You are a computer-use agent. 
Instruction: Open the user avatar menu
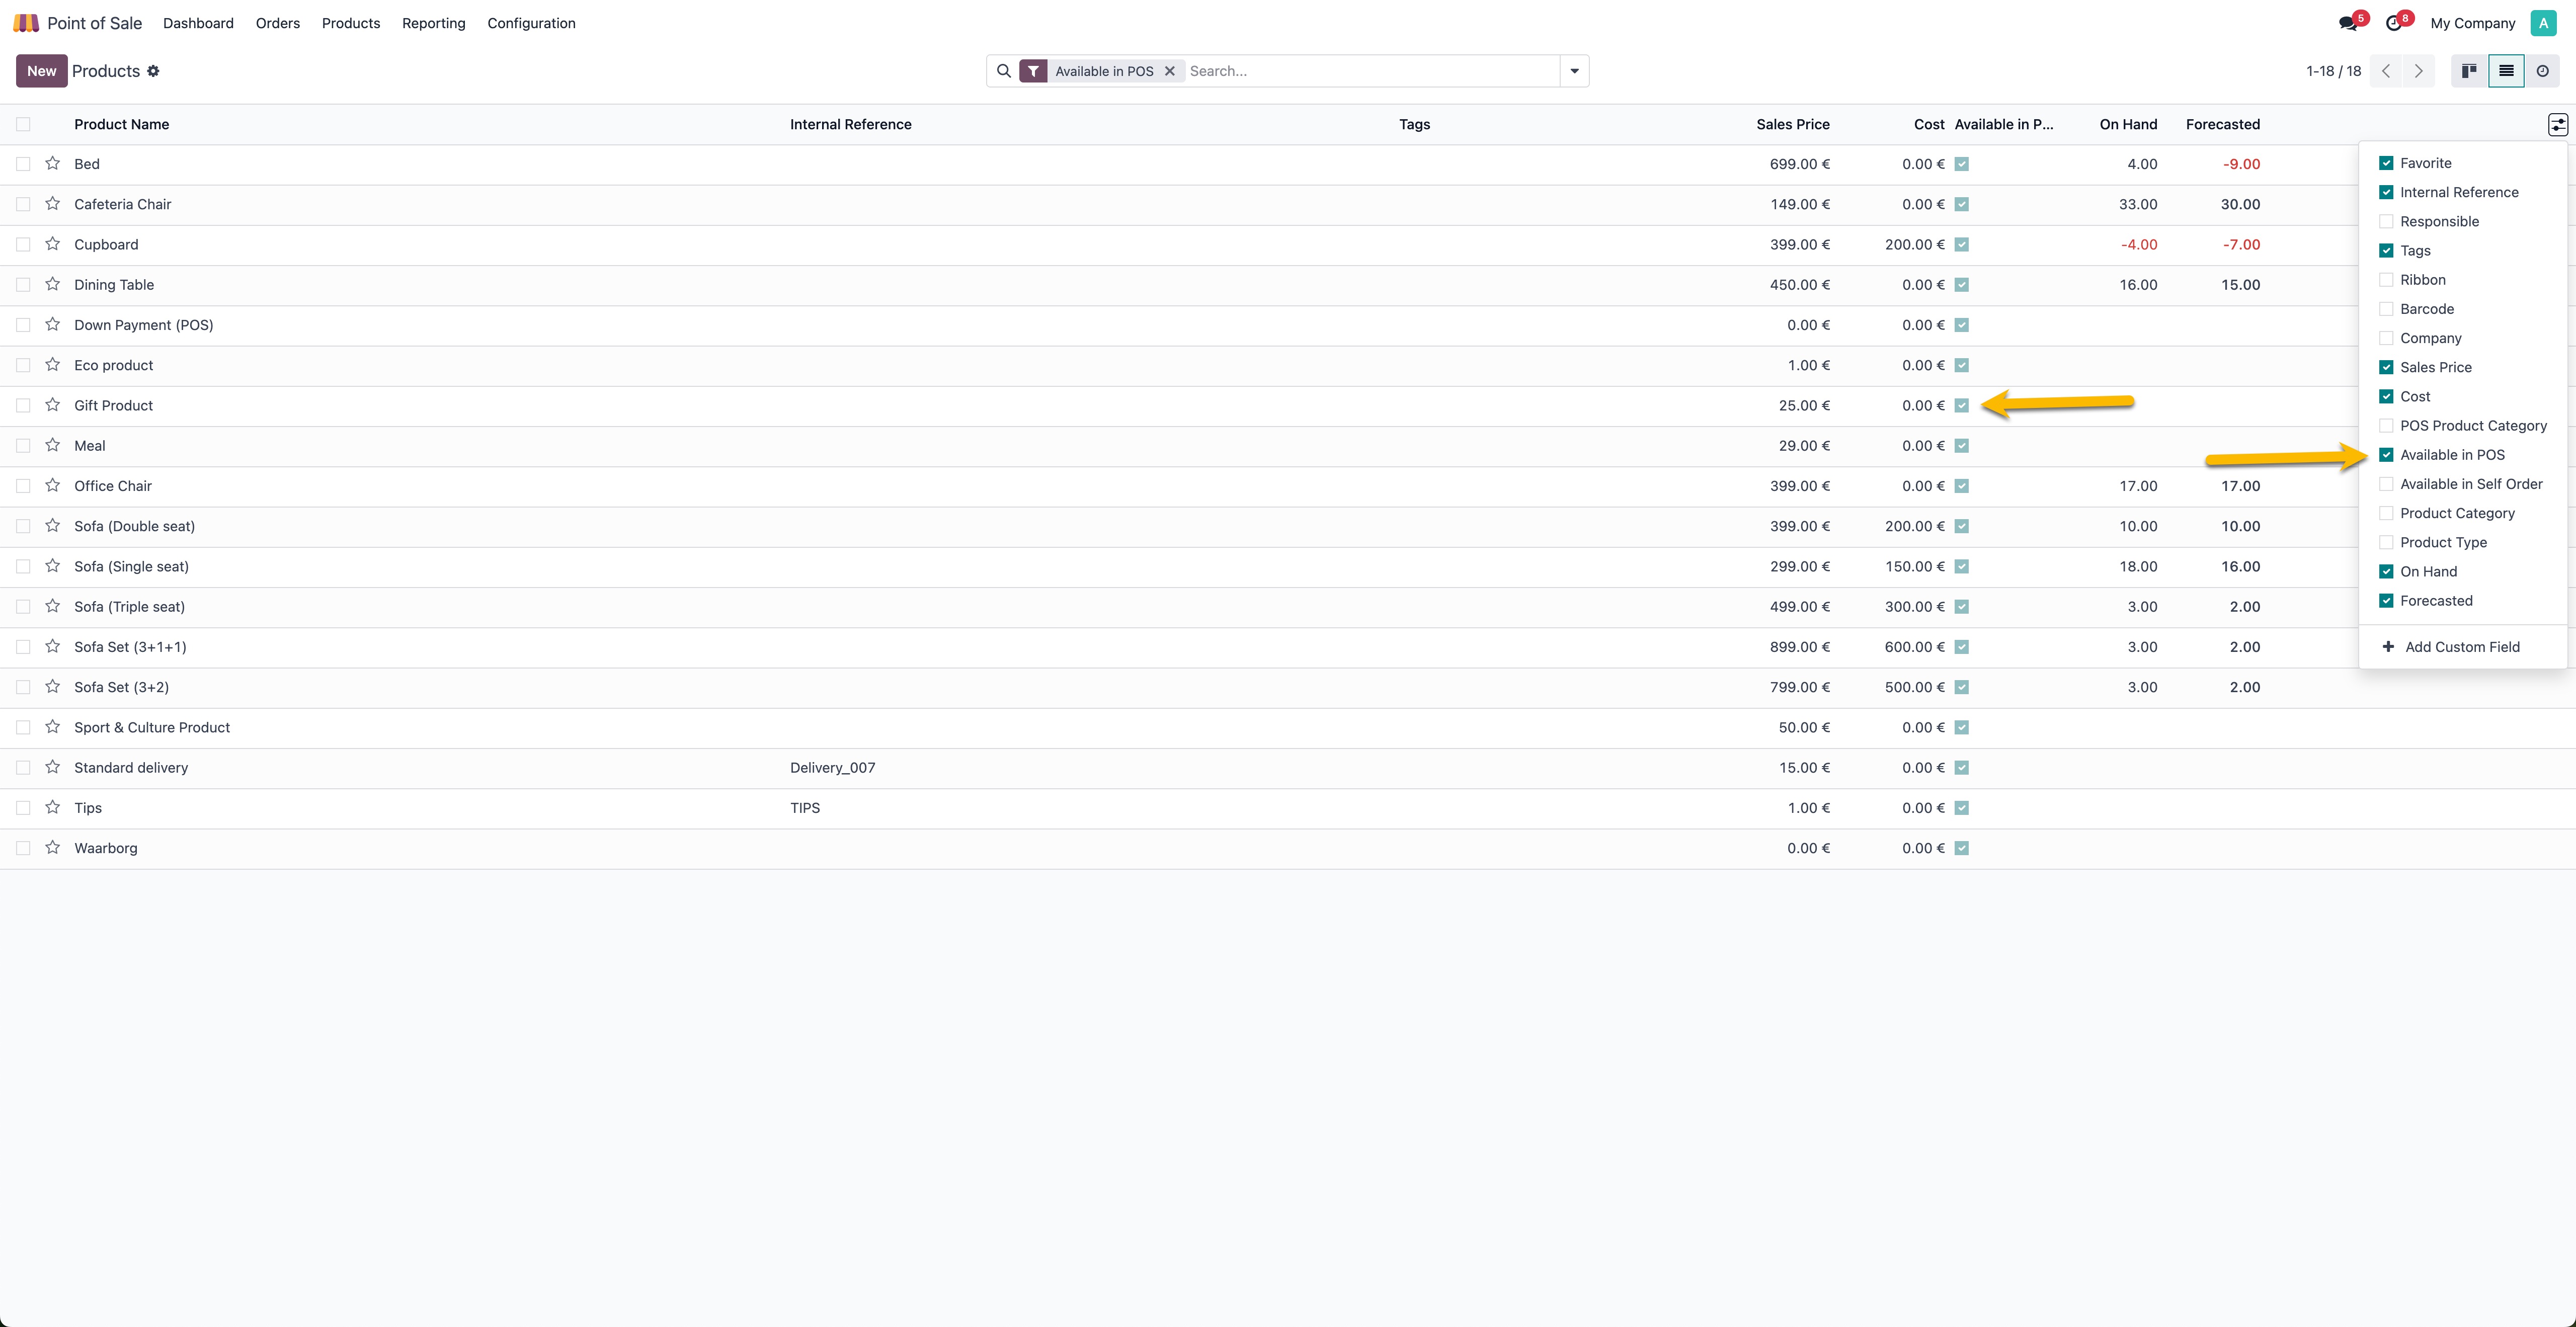[2543, 23]
